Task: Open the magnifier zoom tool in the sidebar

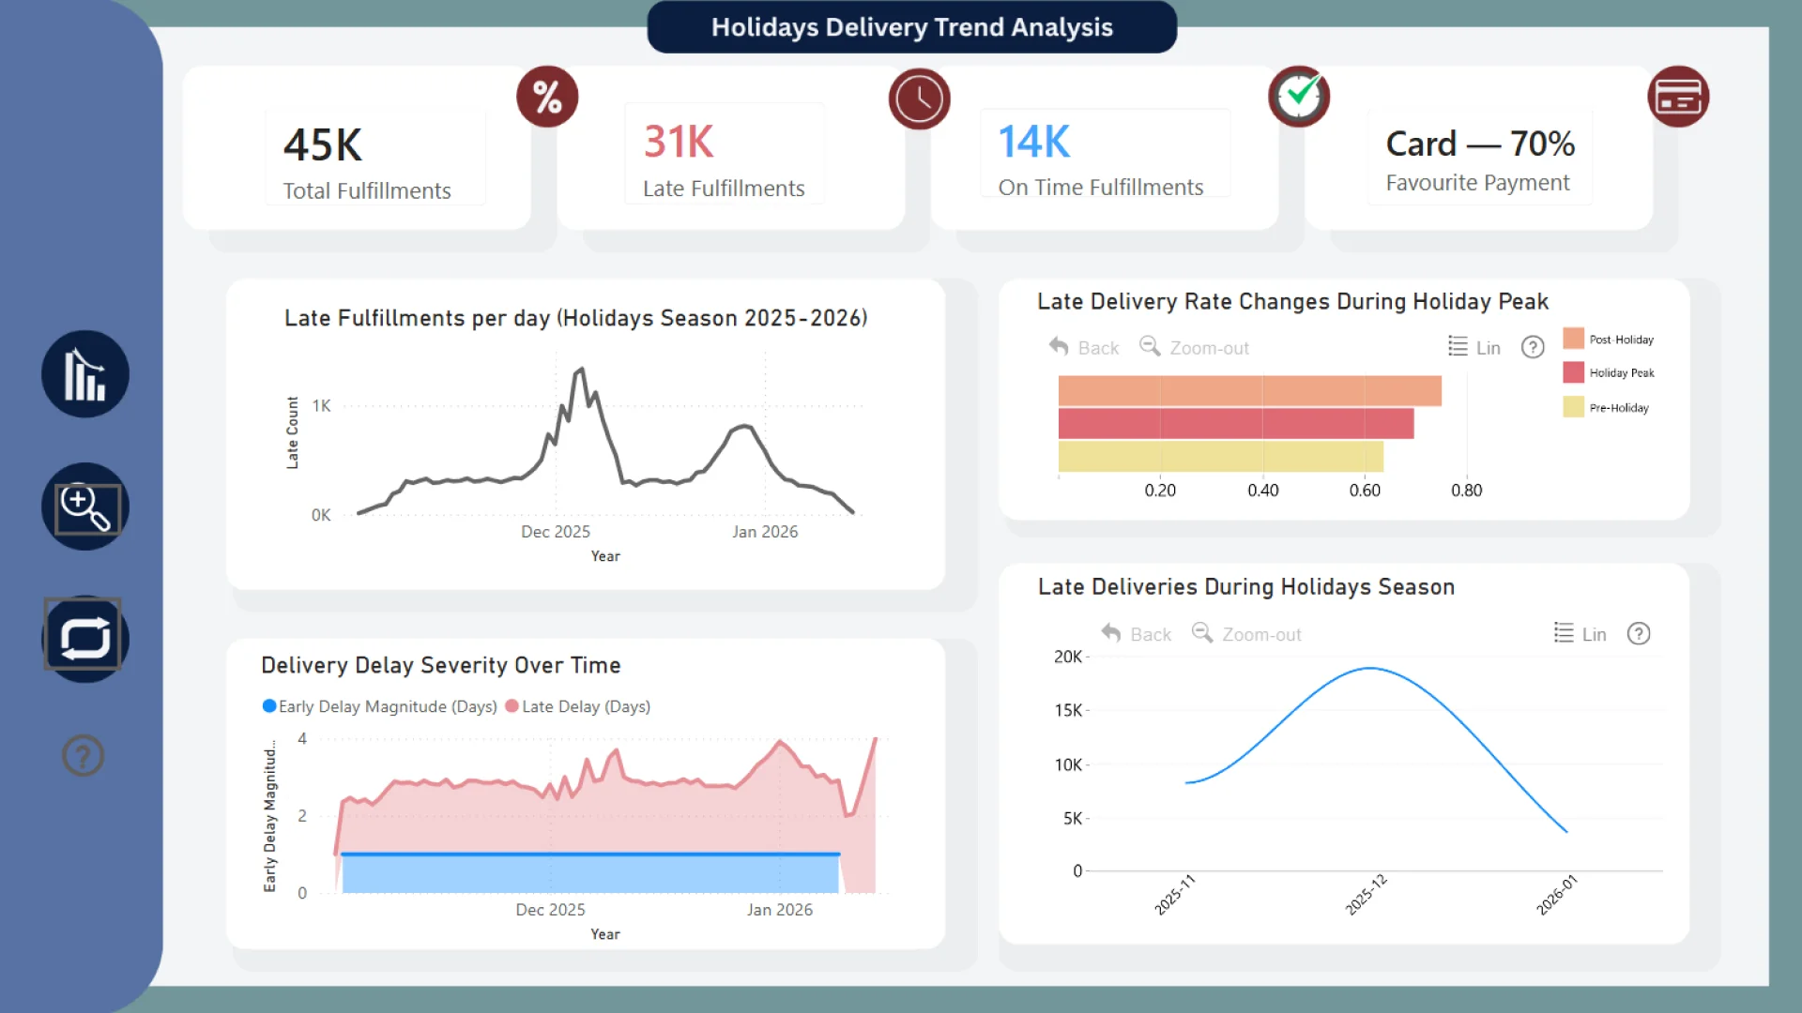Action: click(84, 506)
